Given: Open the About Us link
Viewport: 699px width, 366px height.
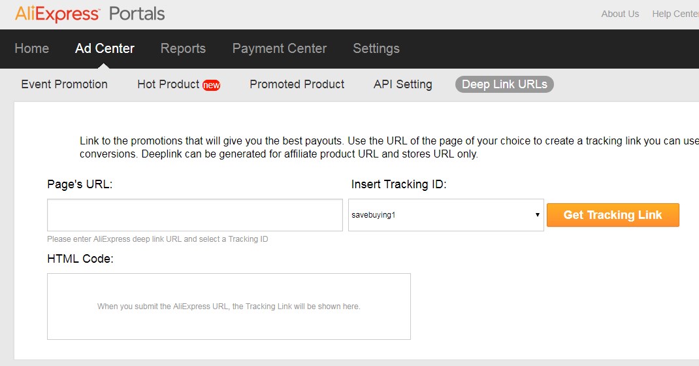Looking at the screenshot, I should [x=620, y=14].
